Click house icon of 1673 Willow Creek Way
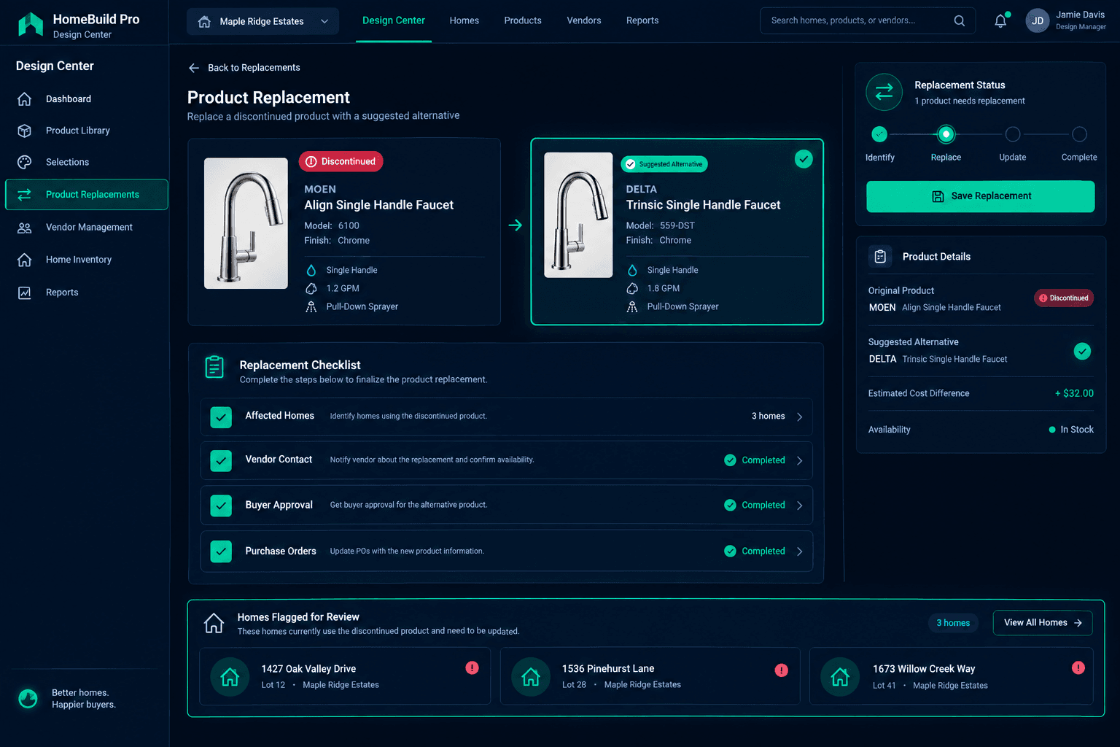The height and width of the screenshot is (747, 1120). (x=839, y=677)
